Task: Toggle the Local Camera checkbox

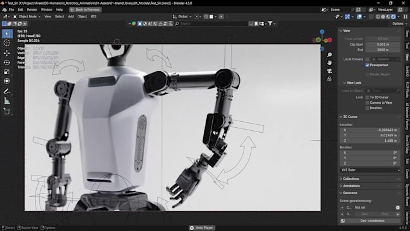Action: pos(367,59)
